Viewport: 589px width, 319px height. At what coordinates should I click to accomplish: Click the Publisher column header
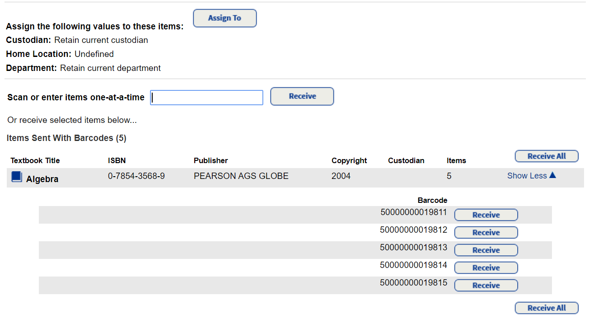click(x=211, y=160)
